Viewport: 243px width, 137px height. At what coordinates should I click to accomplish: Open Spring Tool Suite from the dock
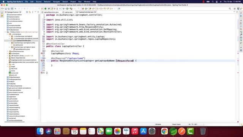173,131
